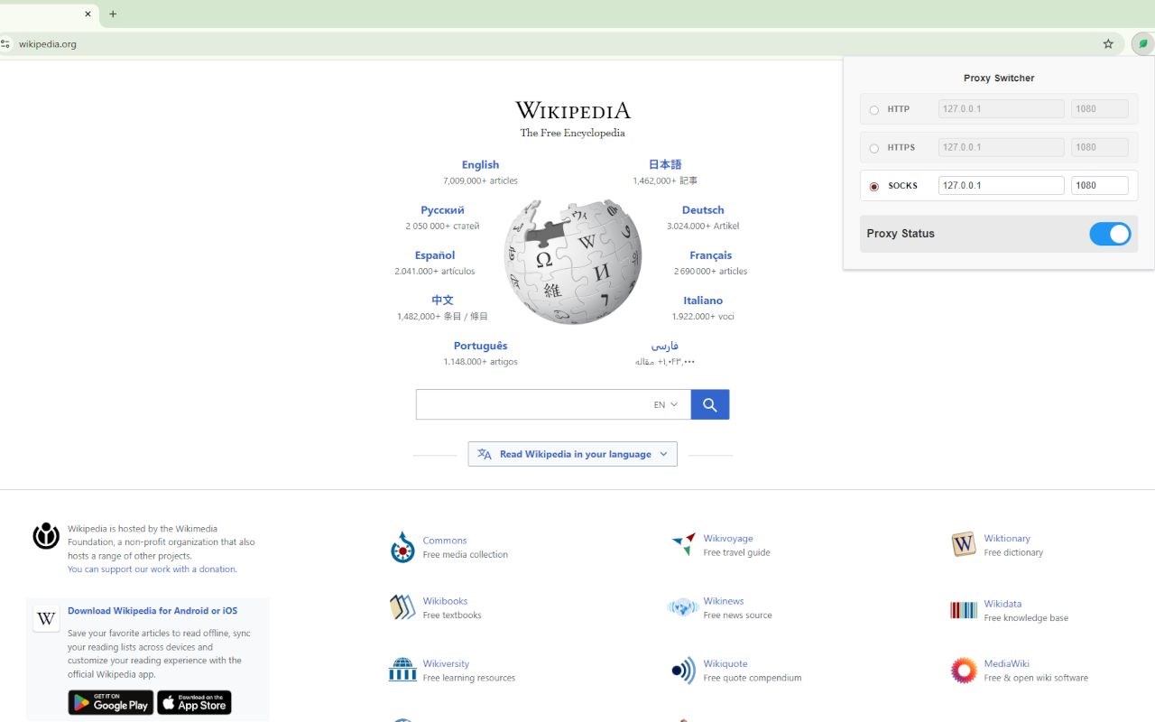Click Download Wikipedia for Android or iOS link
Screen dimensions: 1155x722
coord(152,611)
